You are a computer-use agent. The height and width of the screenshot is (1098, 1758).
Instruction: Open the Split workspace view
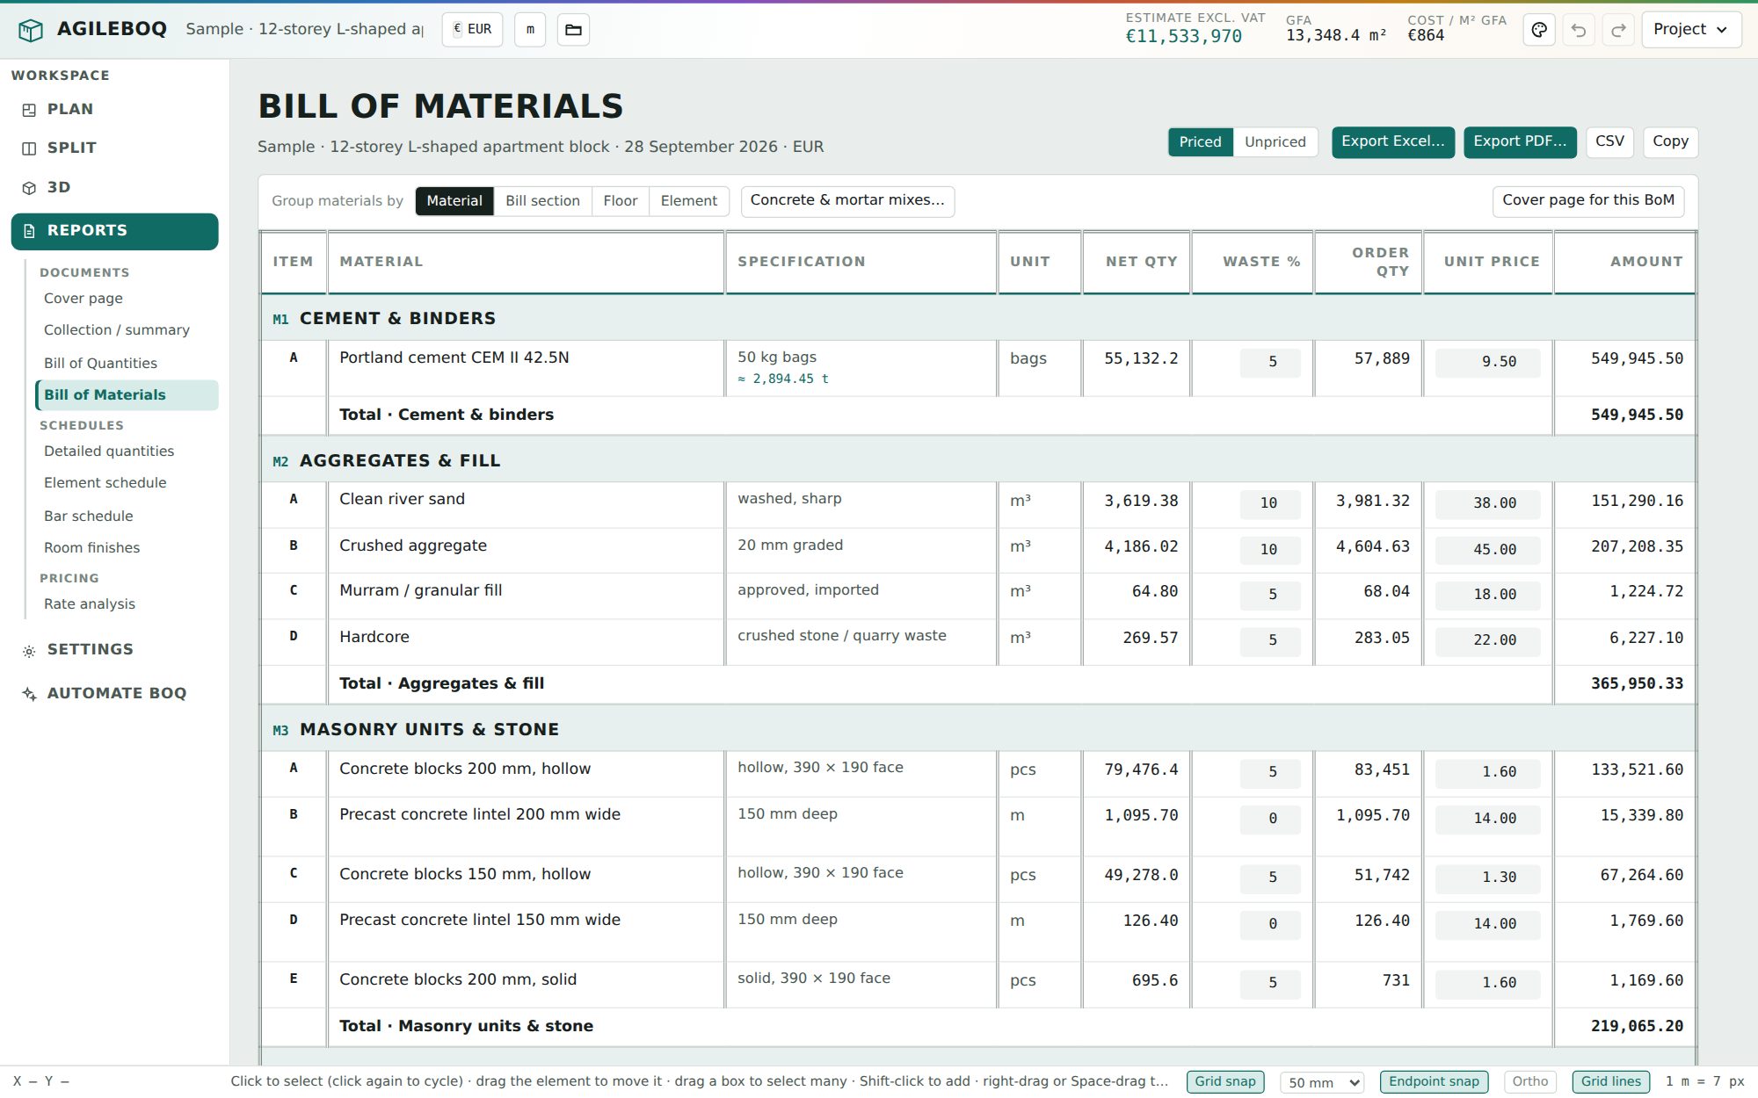tap(114, 148)
